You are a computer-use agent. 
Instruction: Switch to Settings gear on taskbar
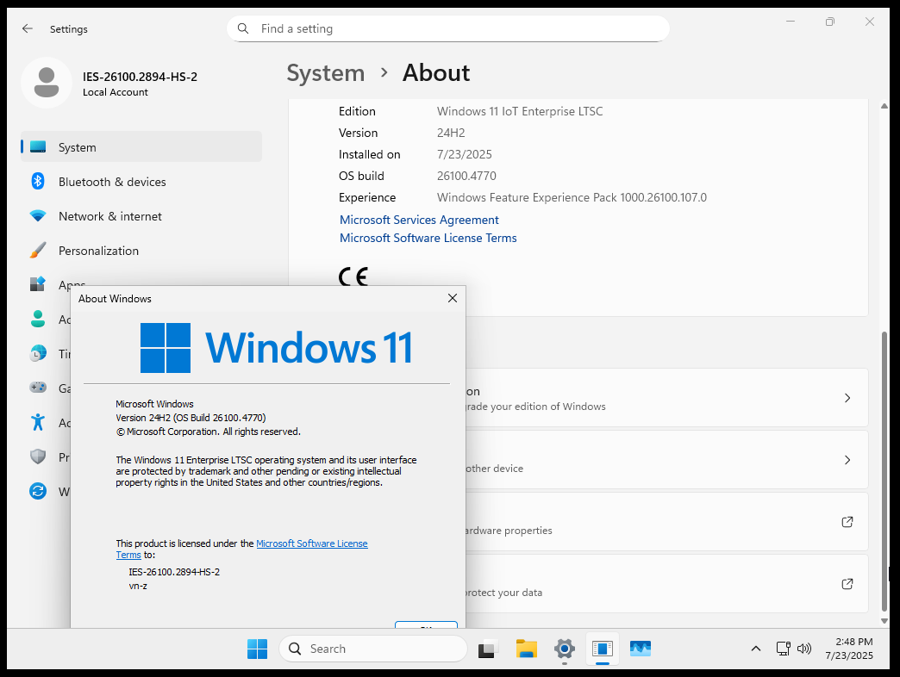[564, 649]
